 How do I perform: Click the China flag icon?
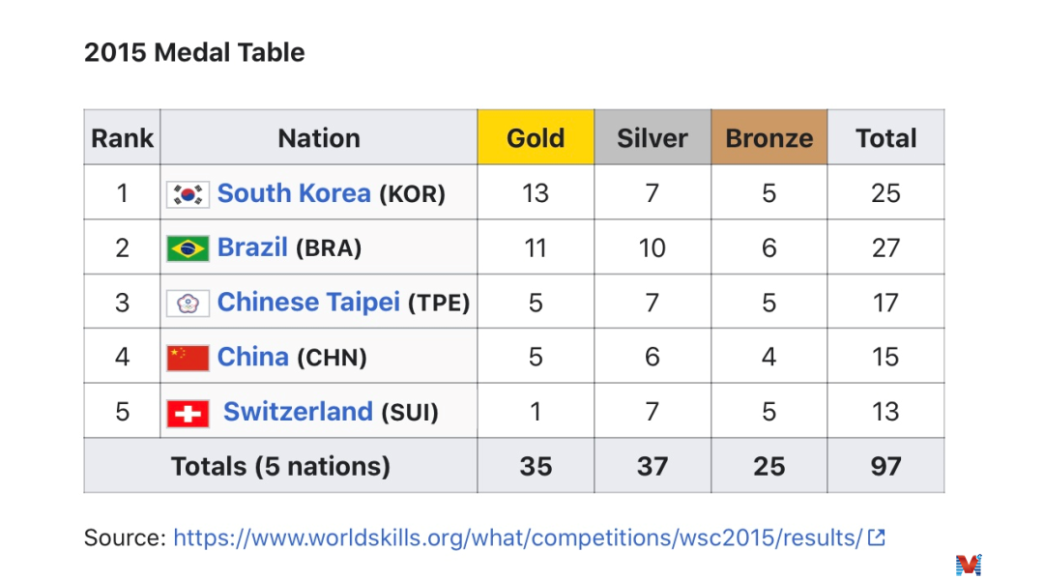click(188, 358)
